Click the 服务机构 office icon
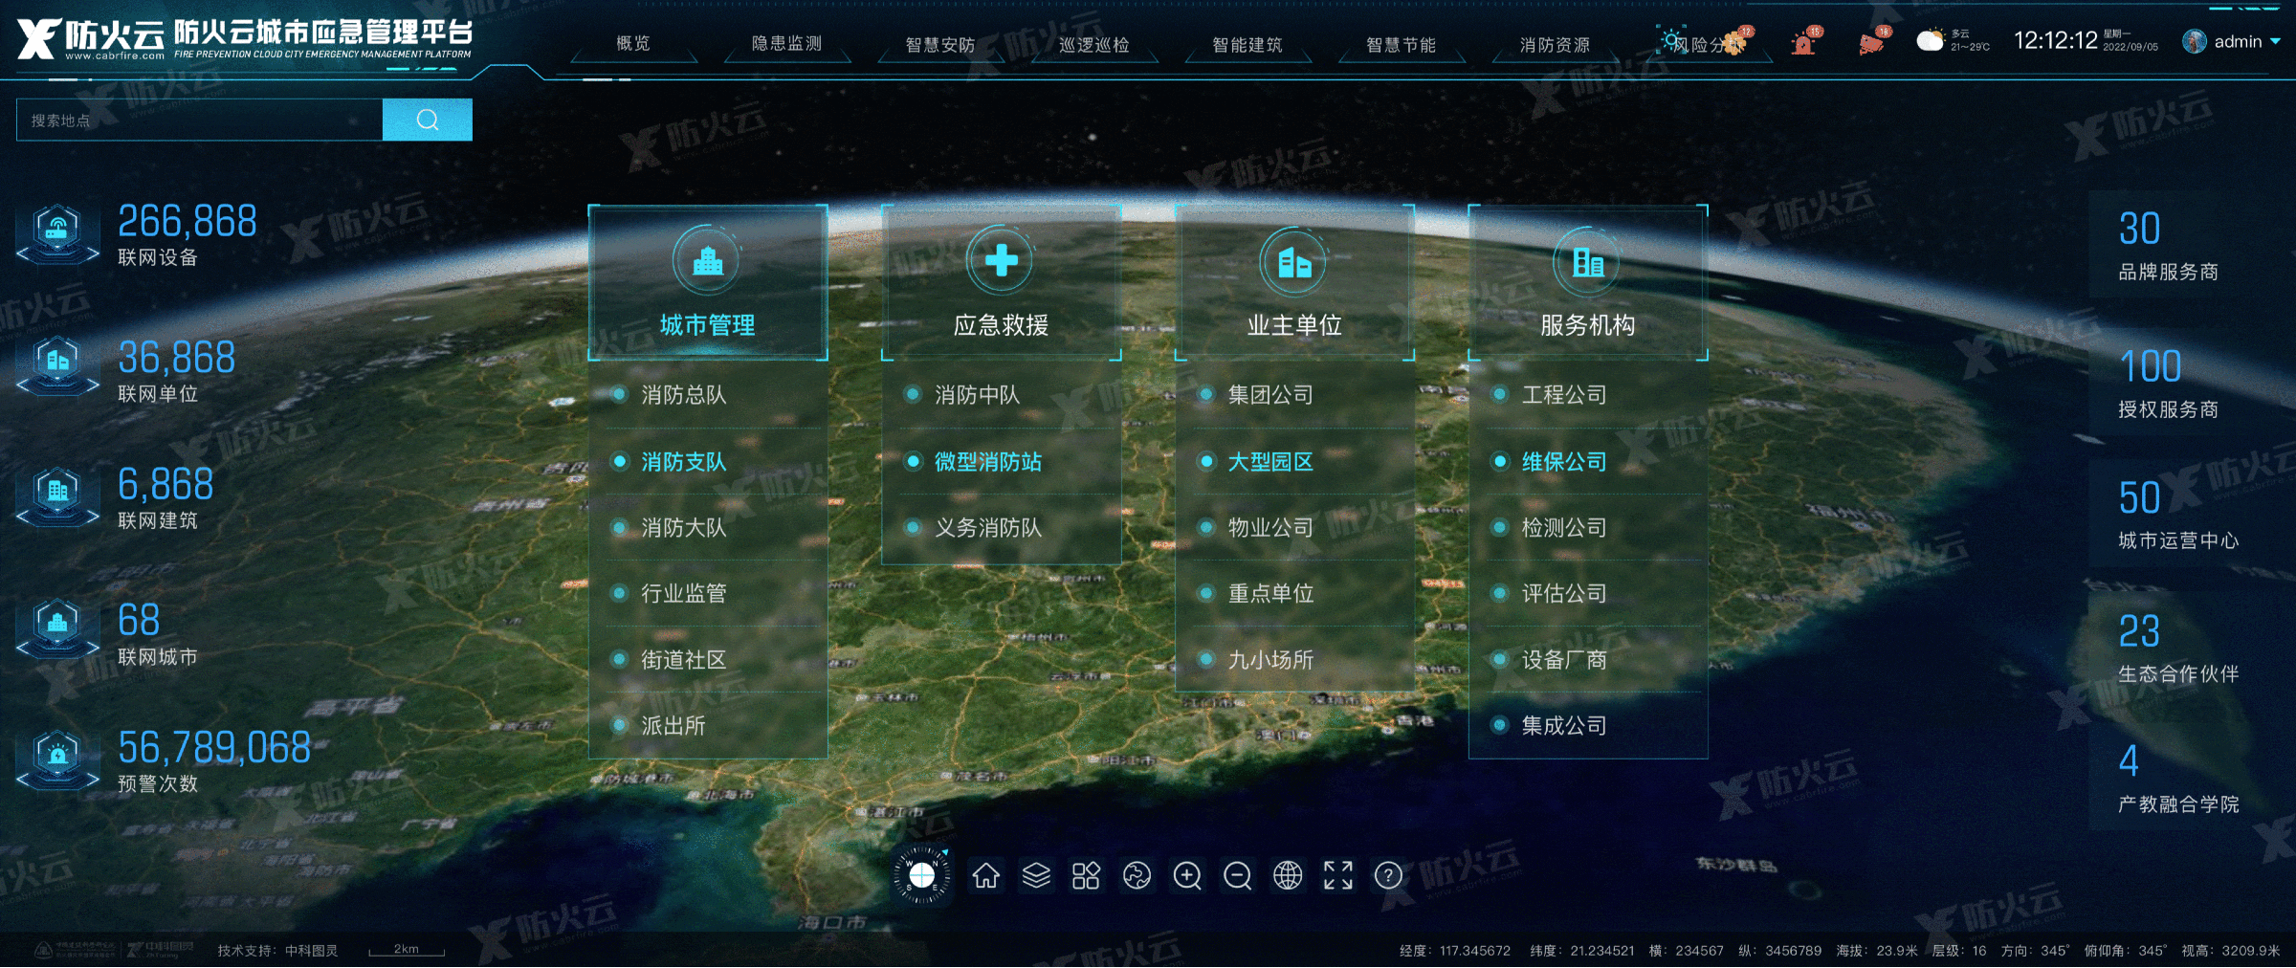 click(1588, 260)
